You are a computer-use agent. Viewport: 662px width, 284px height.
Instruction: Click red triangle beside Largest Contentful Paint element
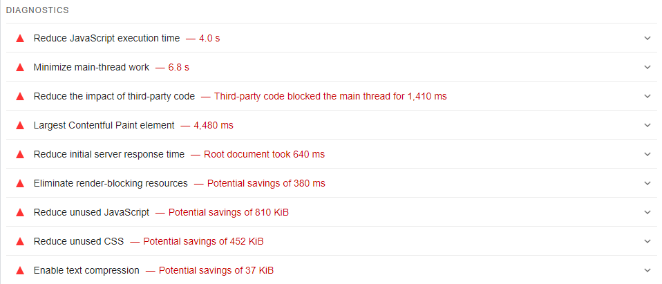tap(20, 125)
